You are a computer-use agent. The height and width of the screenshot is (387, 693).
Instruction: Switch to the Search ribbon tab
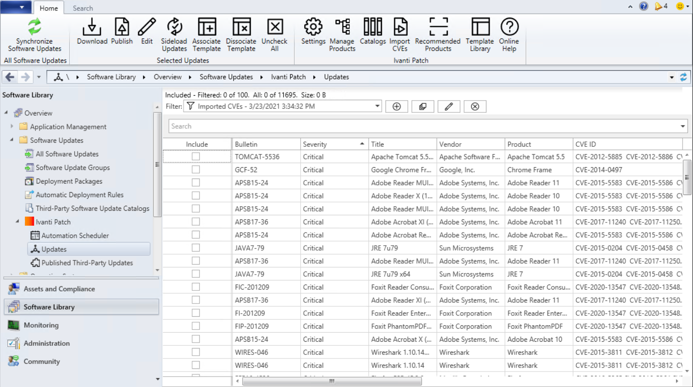(x=83, y=8)
